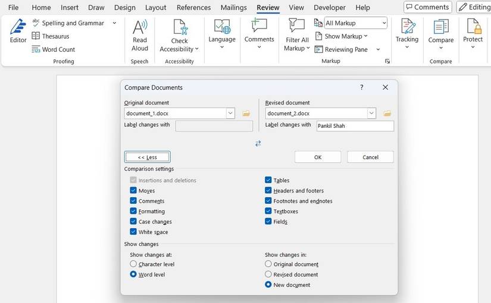Select Character level radio button

pos(133,264)
